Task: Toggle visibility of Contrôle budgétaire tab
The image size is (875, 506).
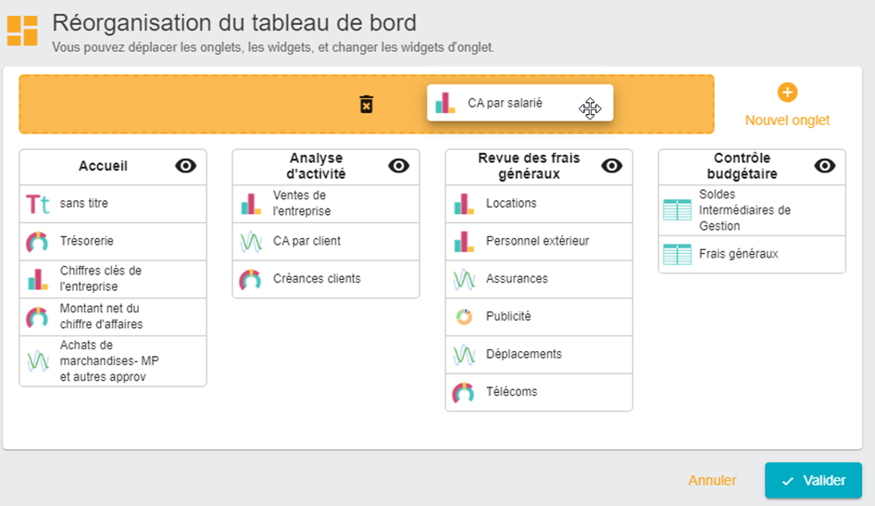Action: click(825, 166)
